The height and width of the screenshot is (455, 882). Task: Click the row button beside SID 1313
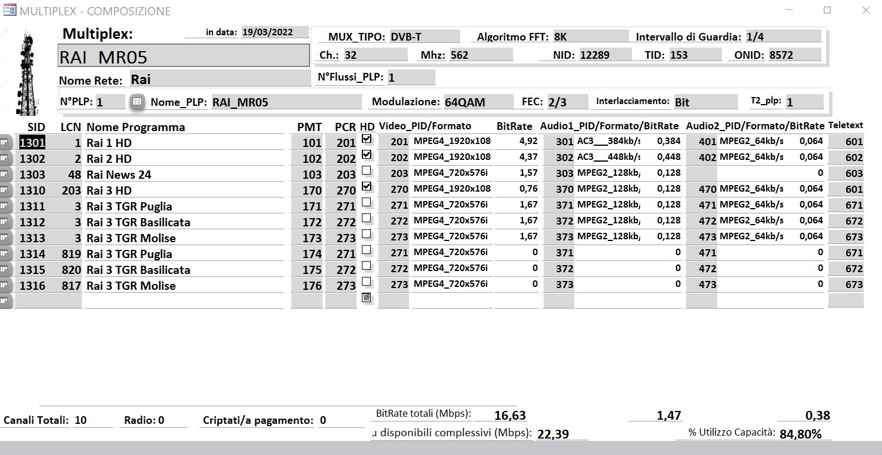(6, 237)
